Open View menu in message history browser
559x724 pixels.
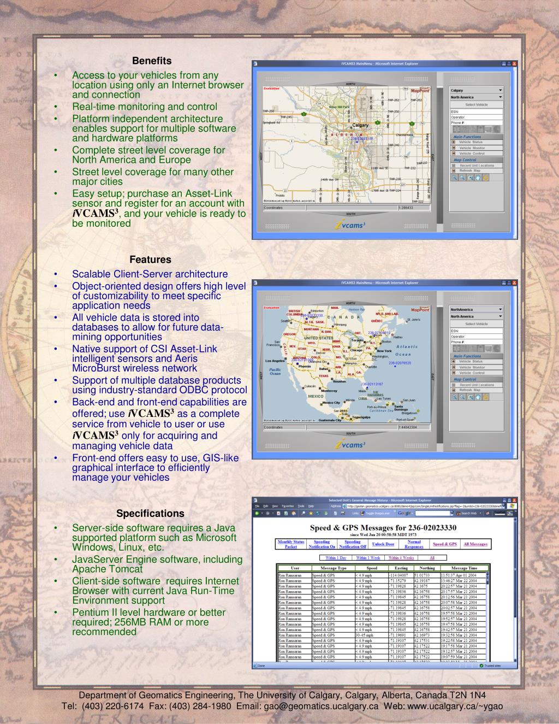click(275, 506)
